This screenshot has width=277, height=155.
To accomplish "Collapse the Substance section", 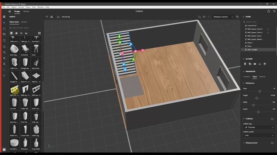I will (x=243, y=83).
